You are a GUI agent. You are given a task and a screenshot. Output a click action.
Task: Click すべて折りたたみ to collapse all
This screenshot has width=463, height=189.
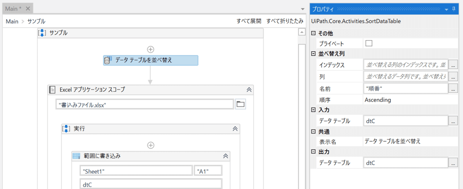point(285,21)
